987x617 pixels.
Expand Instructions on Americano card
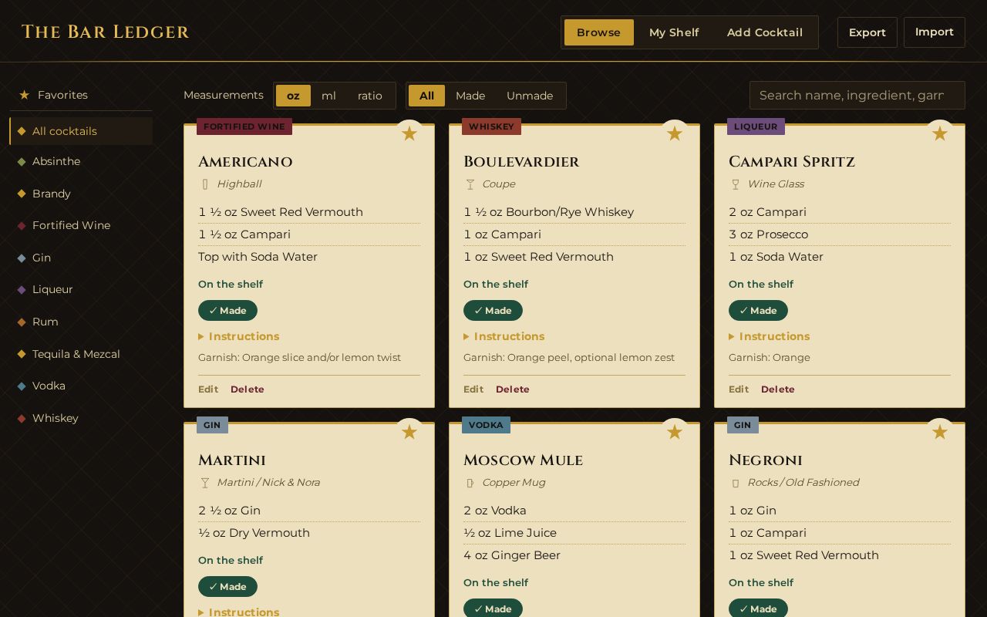pyautogui.click(x=239, y=336)
